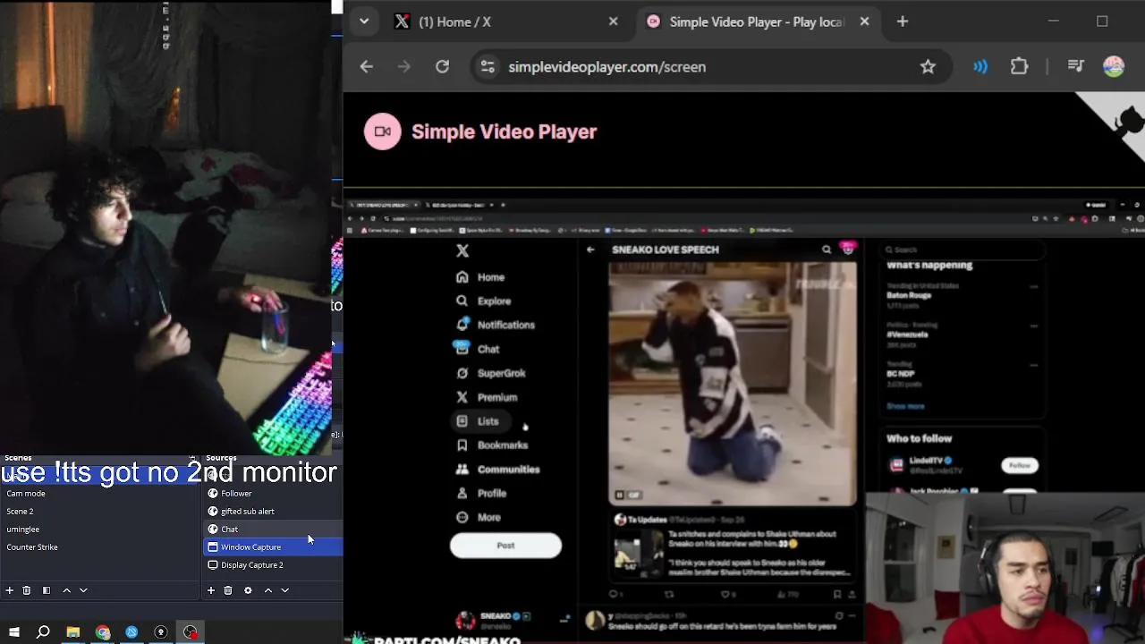Open Profile in X sidebar
1145x644 pixels.
coord(481,494)
